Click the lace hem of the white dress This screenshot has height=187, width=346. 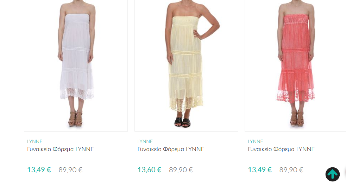click(x=77, y=94)
